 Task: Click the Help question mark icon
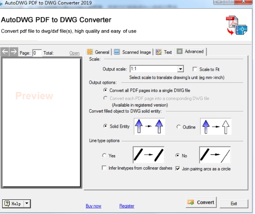[x=7, y=204]
